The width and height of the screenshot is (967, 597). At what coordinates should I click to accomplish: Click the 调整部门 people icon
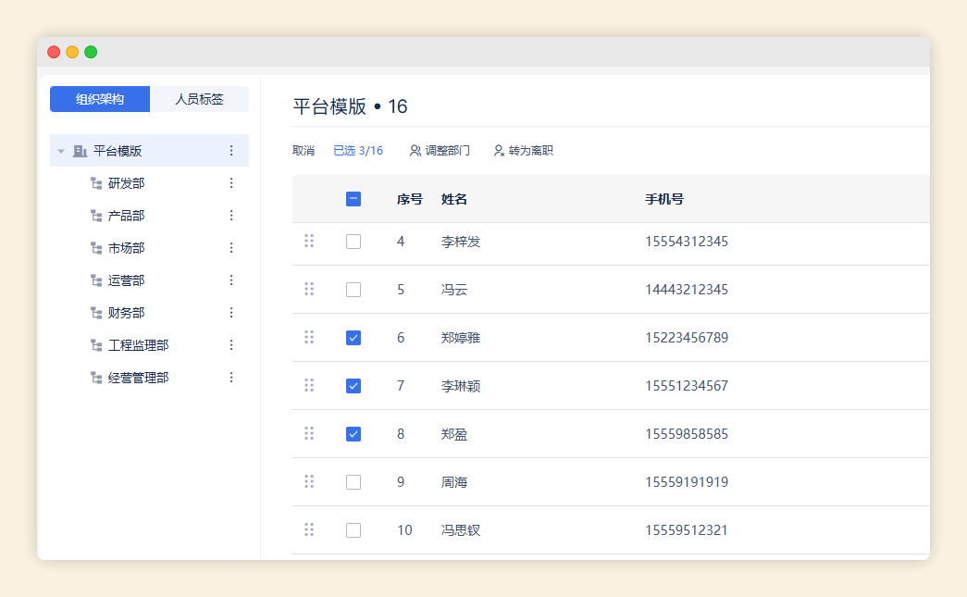pyautogui.click(x=415, y=151)
